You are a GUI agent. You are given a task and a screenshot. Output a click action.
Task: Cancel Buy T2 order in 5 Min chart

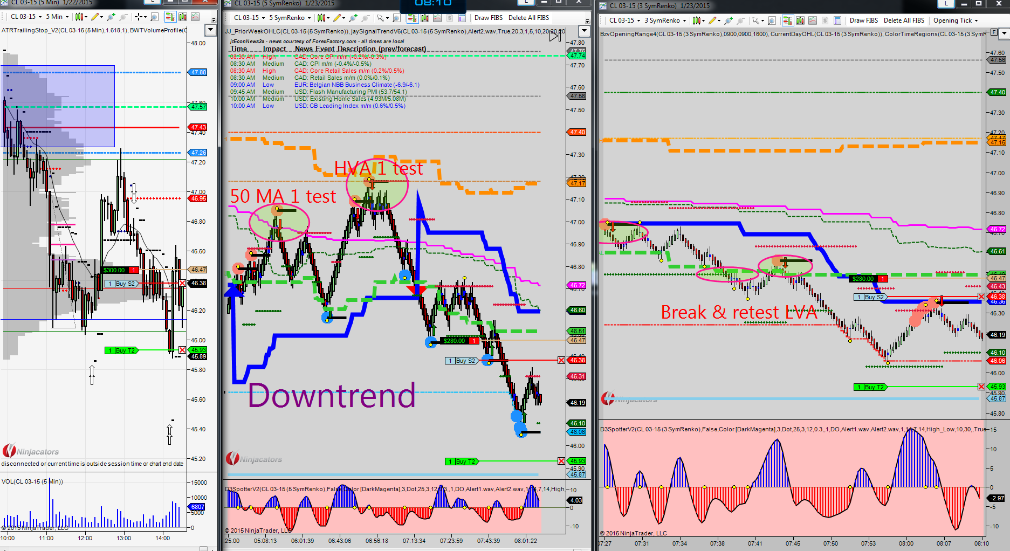(x=182, y=350)
